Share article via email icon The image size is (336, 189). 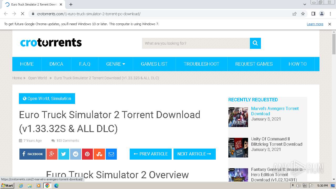[x=111, y=154]
